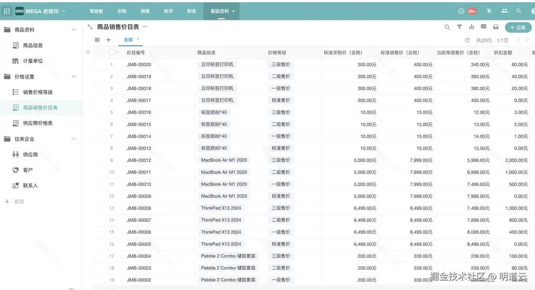Screen dimensions: 535x290
Task: Click 共20行, 1/1页 page count text
Action: pos(492,40)
